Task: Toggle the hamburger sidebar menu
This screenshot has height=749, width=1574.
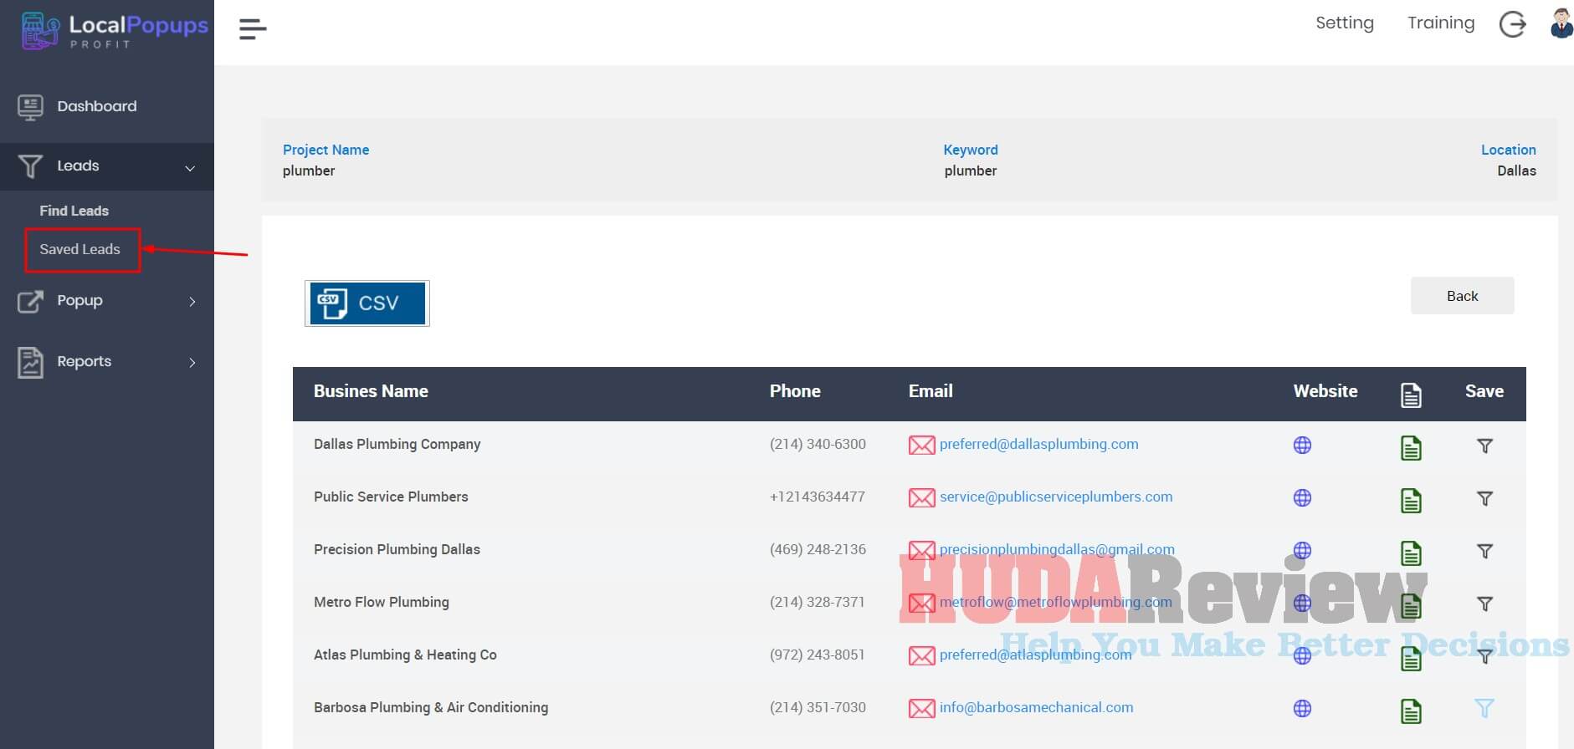Action: [x=253, y=29]
